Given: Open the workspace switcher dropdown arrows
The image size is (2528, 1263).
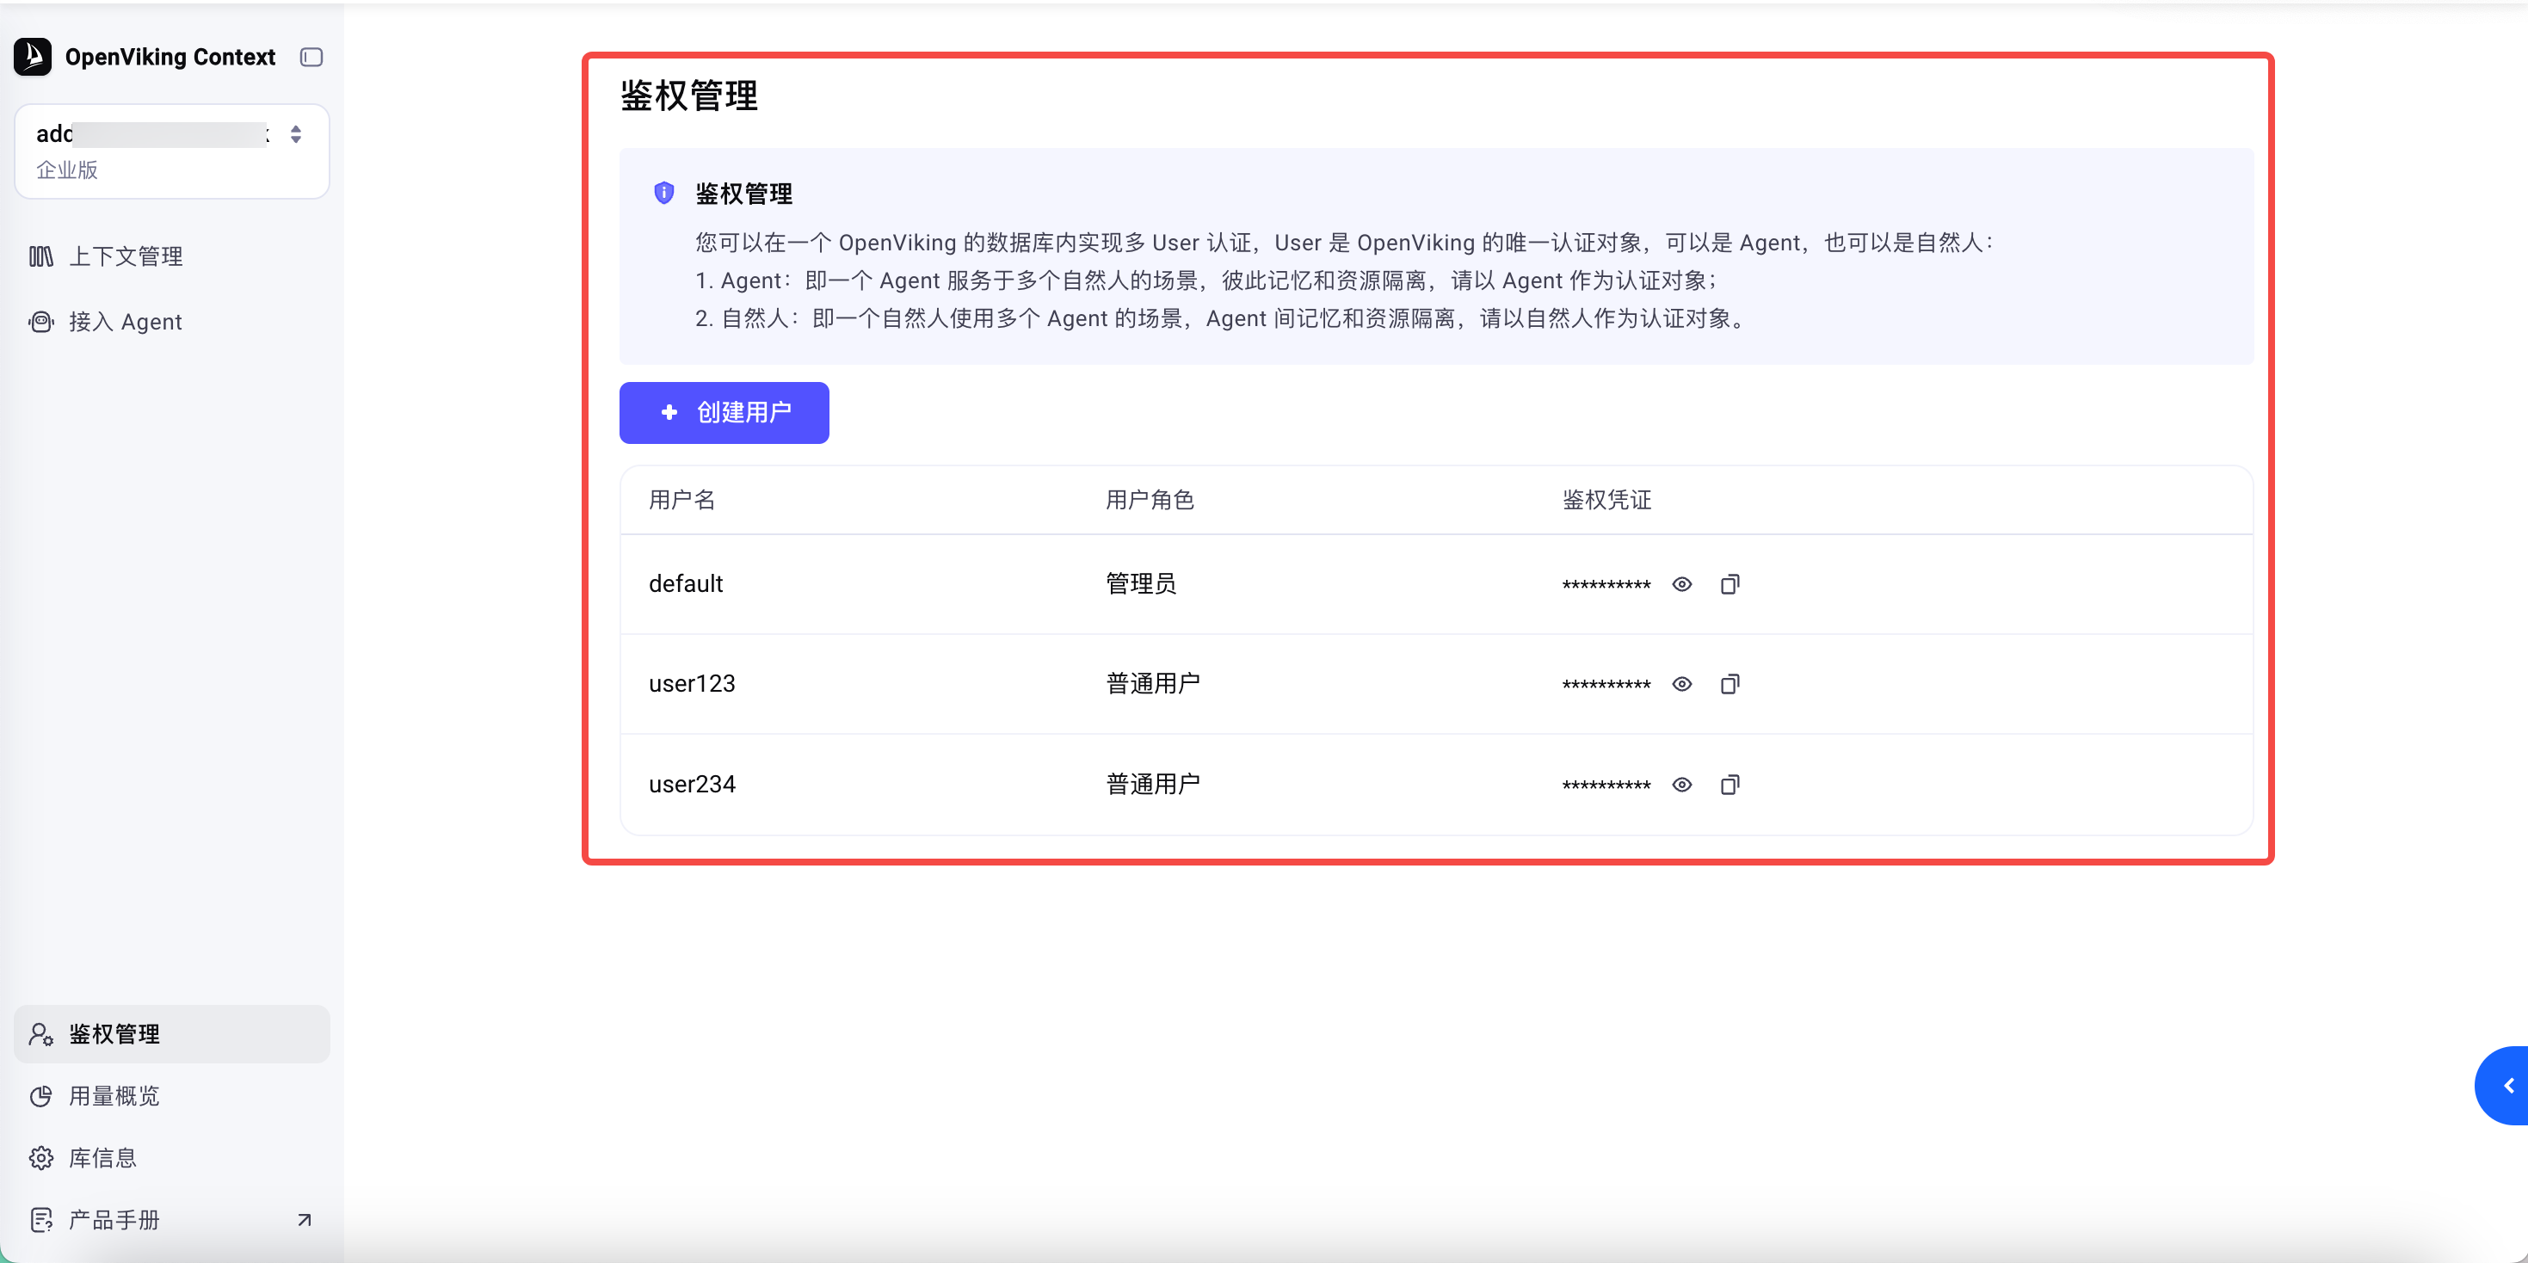Looking at the screenshot, I should (x=295, y=134).
